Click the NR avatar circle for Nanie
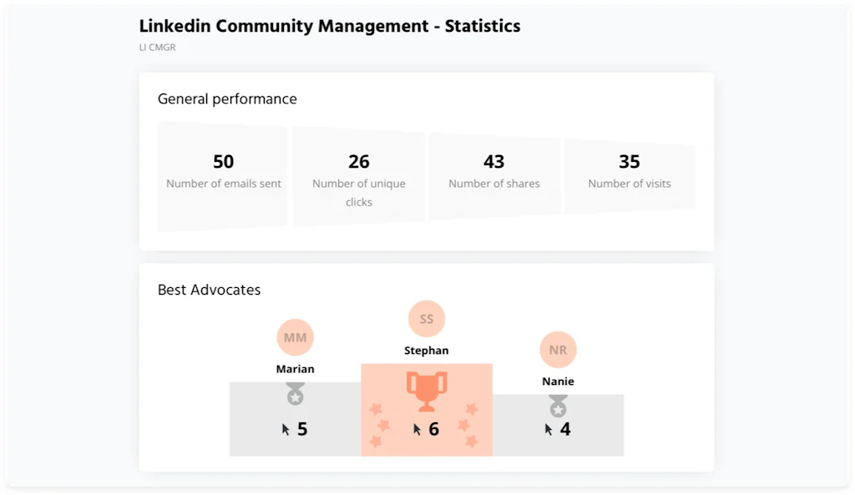Viewport: 855px width, 495px height. click(x=558, y=350)
